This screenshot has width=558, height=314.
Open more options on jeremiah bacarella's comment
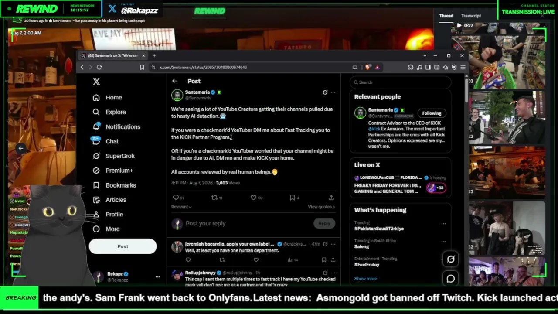point(333,244)
